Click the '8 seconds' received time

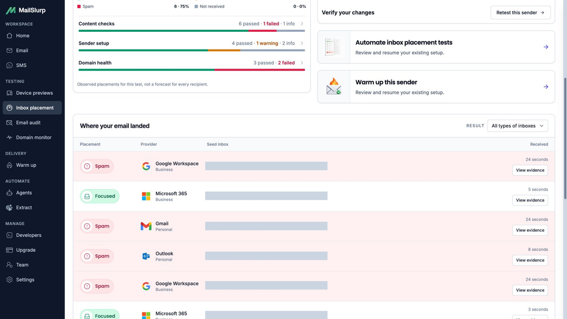[537, 249]
